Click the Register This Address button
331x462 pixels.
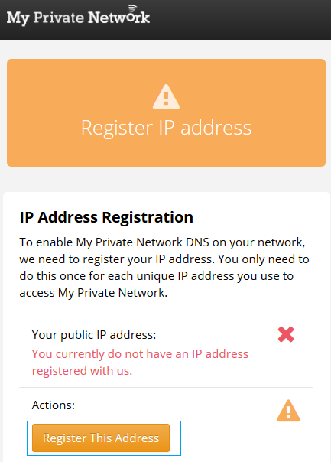(x=101, y=438)
